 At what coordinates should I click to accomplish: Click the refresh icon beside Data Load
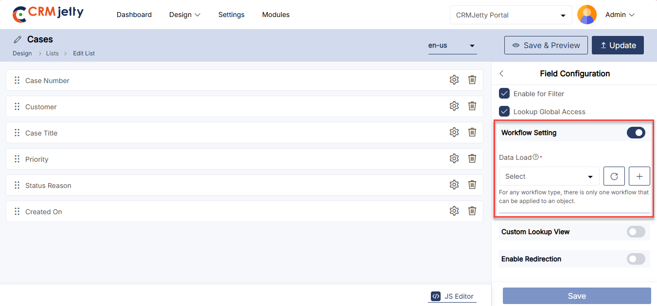[614, 176]
